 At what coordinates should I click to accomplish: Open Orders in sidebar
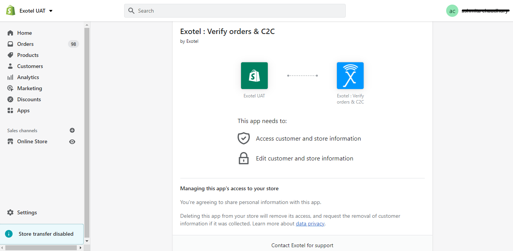coord(25,44)
